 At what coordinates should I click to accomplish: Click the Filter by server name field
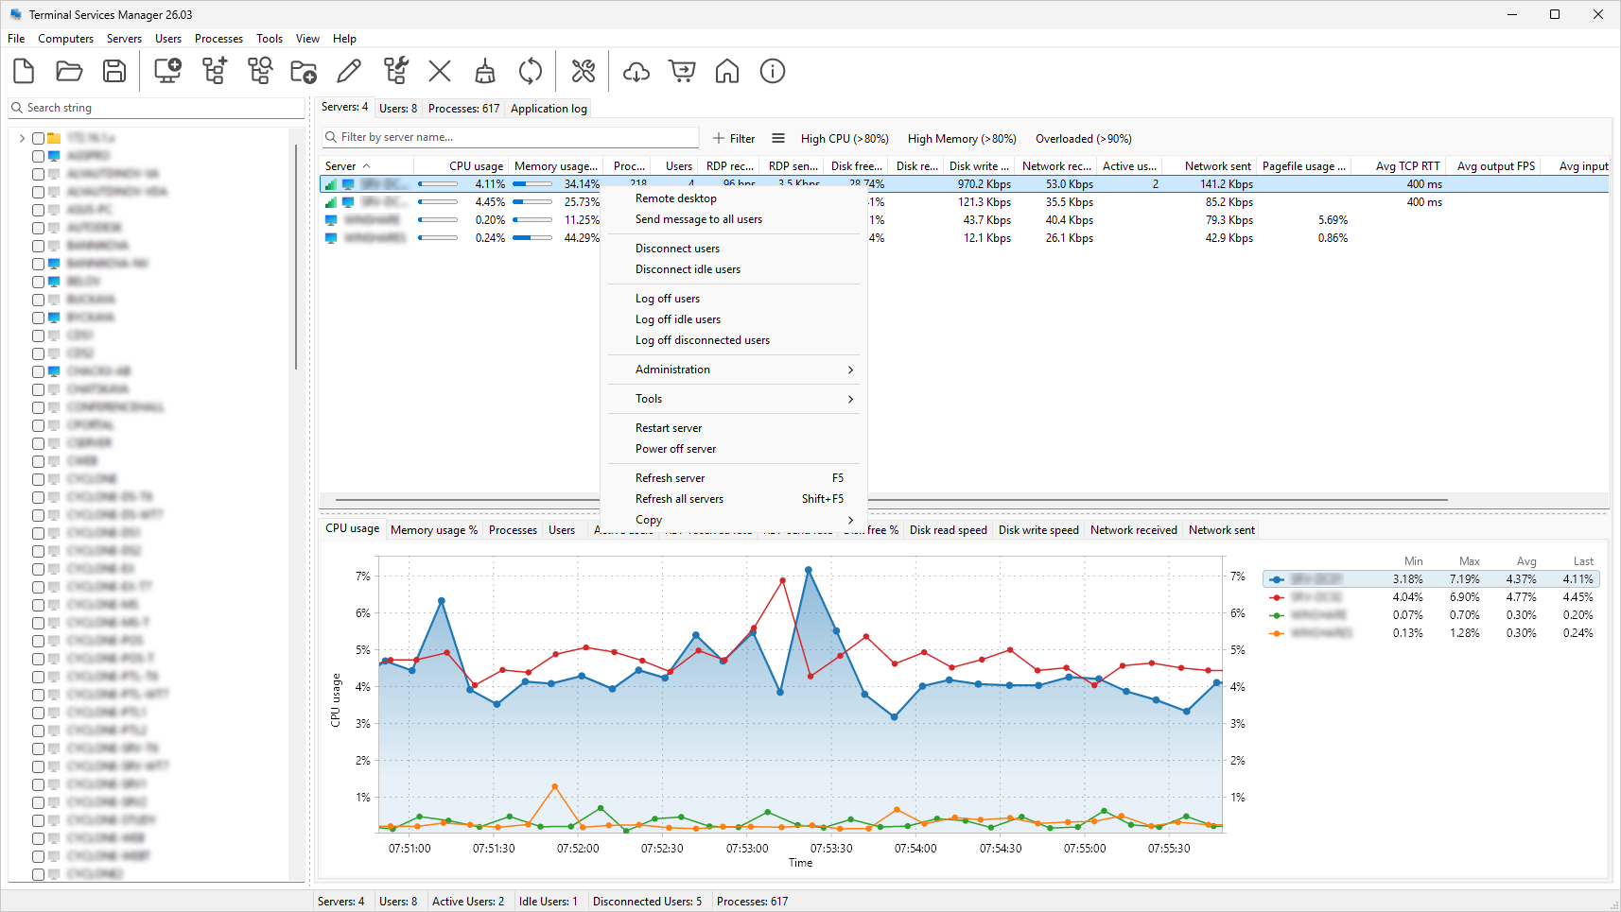point(511,138)
